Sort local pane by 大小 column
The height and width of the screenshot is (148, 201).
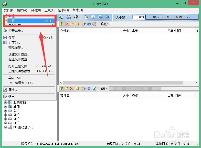pos(120,95)
